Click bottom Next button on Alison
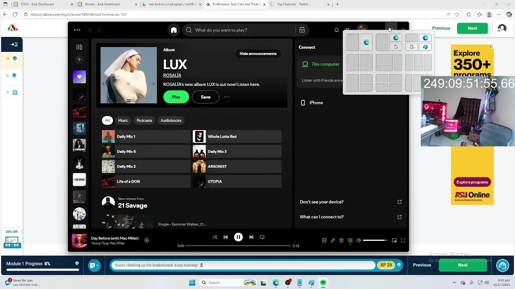 pyautogui.click(x=463, y=265)
